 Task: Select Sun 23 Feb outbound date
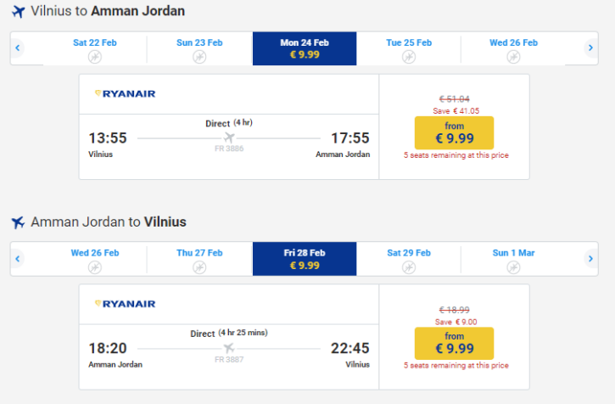click(x=199, y=48)
